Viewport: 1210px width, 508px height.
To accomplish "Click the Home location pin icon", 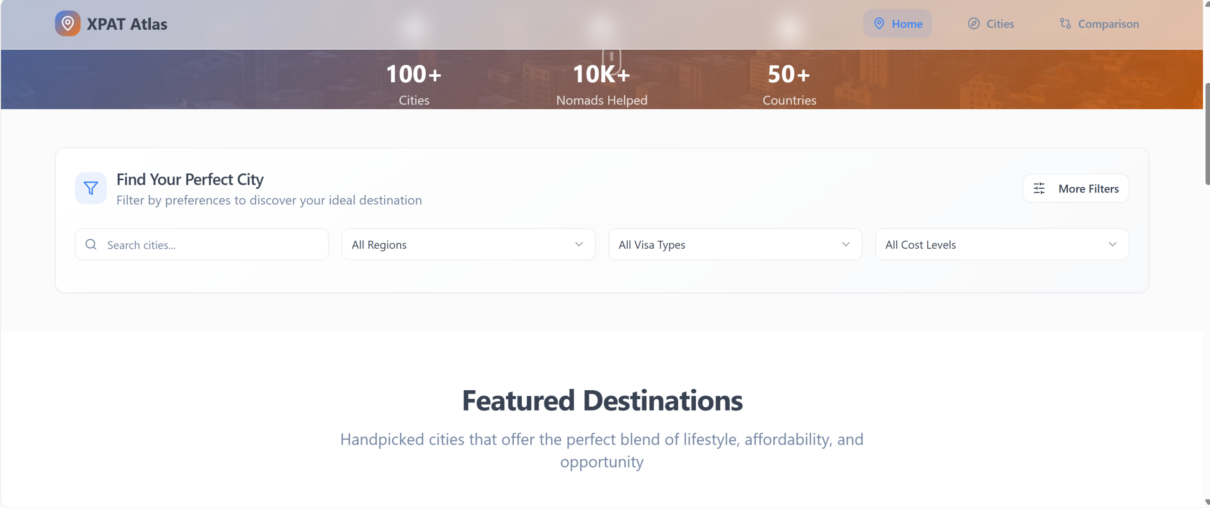I will (879, 24).
